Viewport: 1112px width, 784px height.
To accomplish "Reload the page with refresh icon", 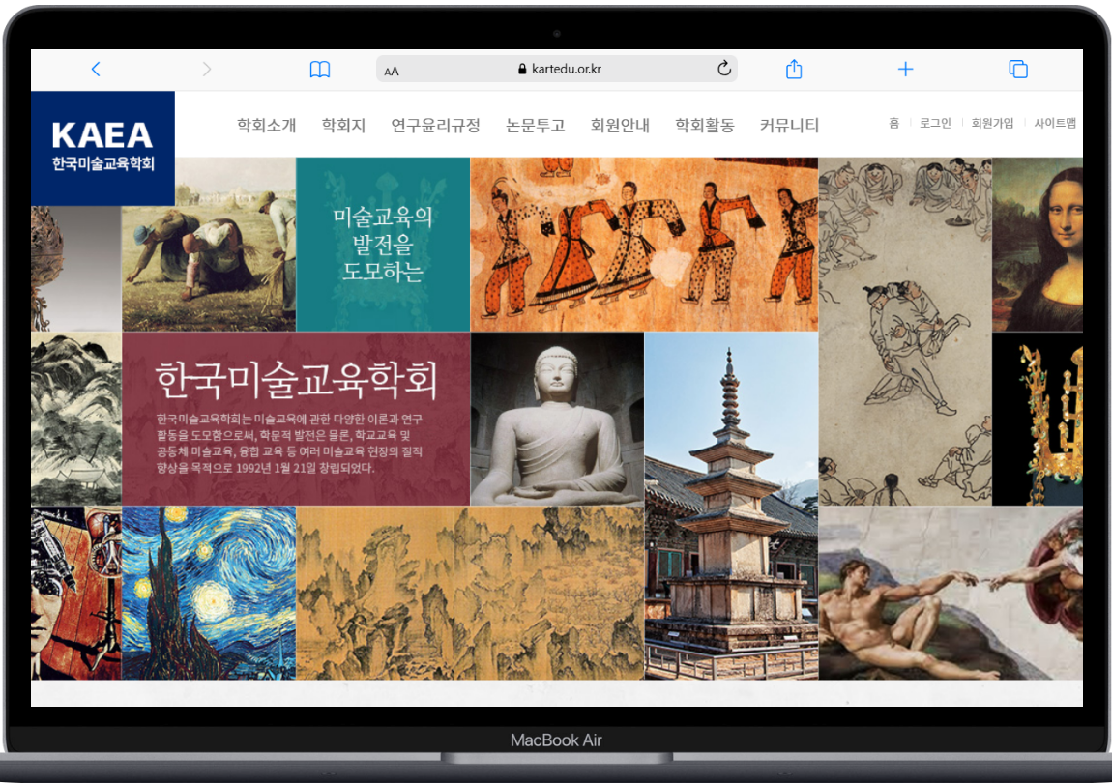I will [x=723, y=69].
